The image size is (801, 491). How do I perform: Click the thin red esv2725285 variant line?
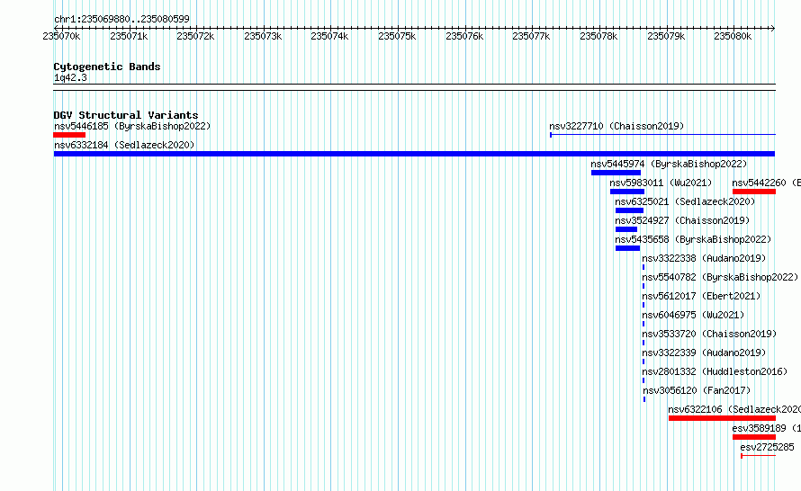tap(758, 455)
